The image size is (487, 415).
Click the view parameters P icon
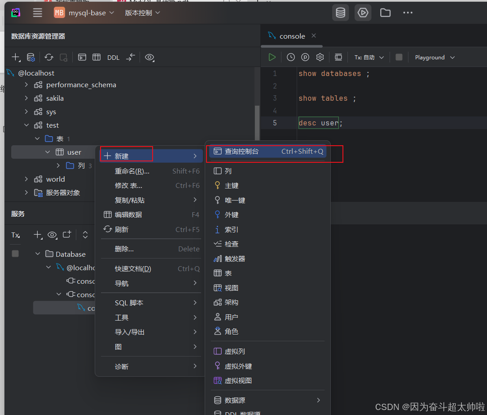pos(305,57)
